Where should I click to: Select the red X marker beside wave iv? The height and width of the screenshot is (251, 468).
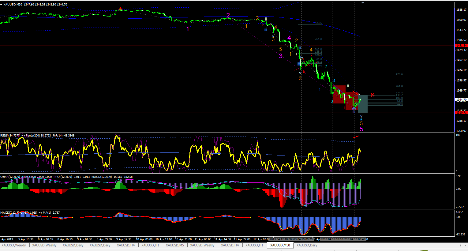(373, 95)
